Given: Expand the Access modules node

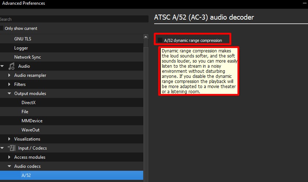Looking at the screenshot, I should 9,157.
